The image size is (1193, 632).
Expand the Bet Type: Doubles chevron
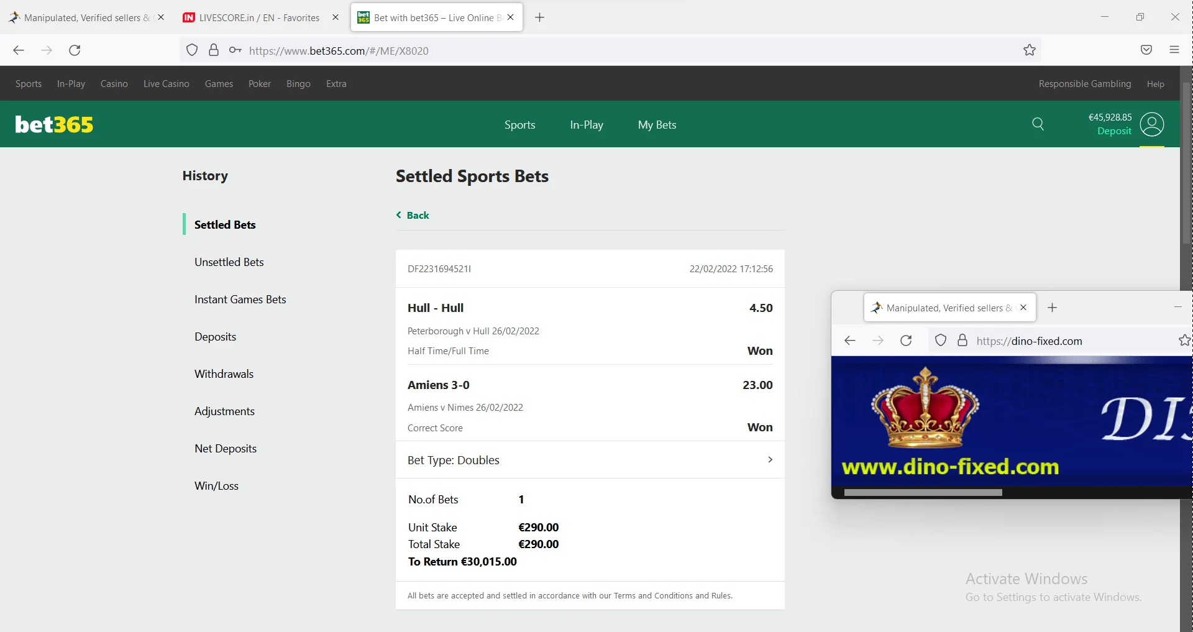coord(770,460)
